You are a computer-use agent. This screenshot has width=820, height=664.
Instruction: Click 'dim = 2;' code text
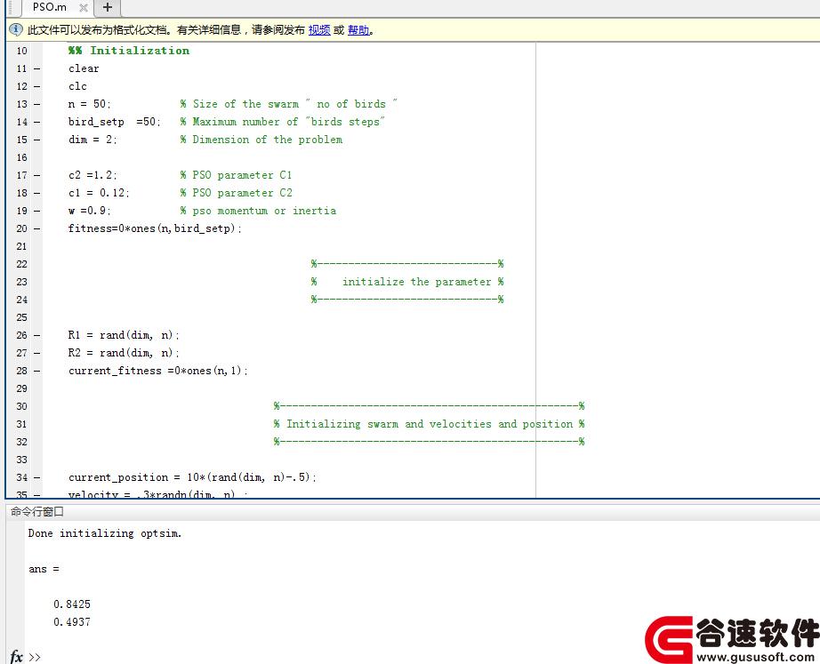pos(92,140)
